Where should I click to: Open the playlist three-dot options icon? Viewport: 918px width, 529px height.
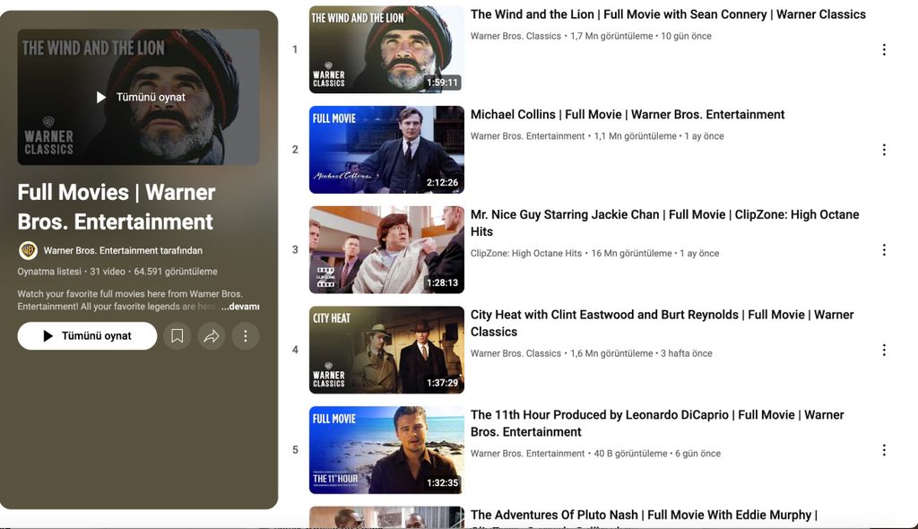[246, 335]
